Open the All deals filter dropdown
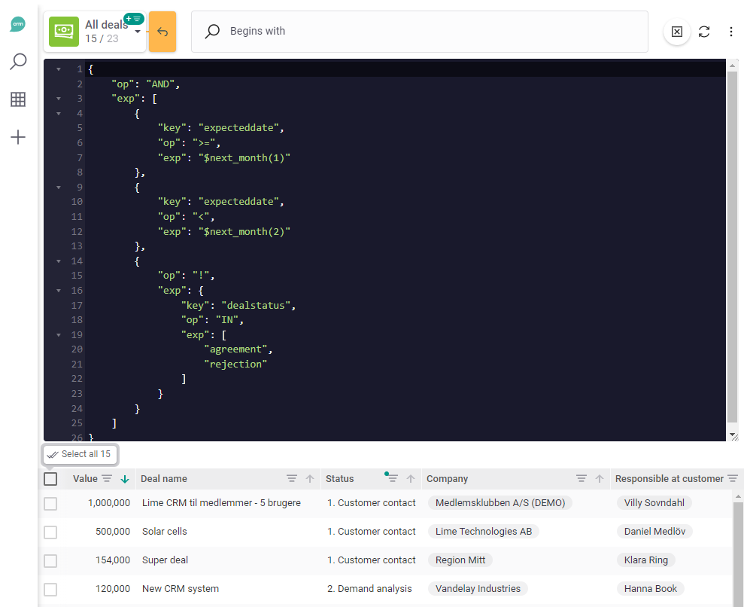This screenshot has width=744, height=607. click(x=137, y=32)
